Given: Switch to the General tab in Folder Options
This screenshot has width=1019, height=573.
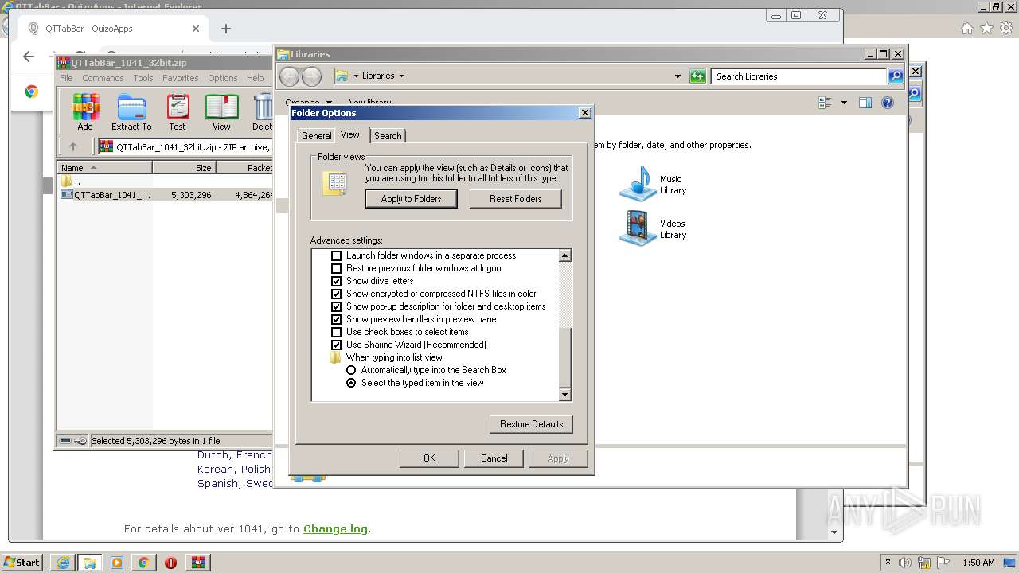Looking at the screenshot, I should pyautogui.click(x=316, y=136).
